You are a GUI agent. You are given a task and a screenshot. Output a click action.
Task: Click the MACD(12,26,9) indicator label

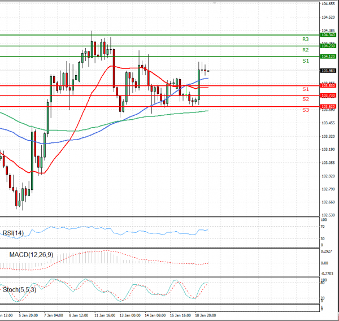[32, 255]
